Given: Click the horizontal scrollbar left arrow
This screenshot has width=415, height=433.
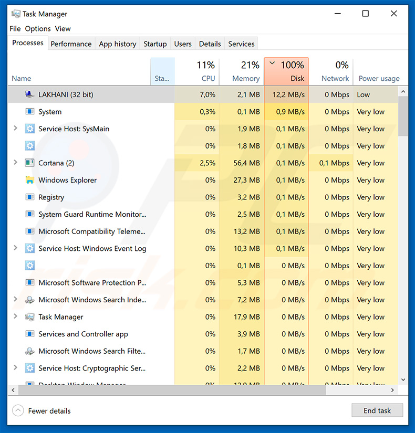Looking at the screenshot, I should pyautogui.click(x=13, y=390).
